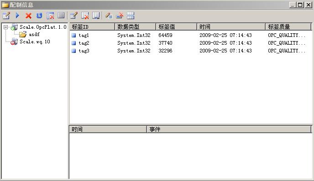Select the asdf folder in tree

click(34, 34)
